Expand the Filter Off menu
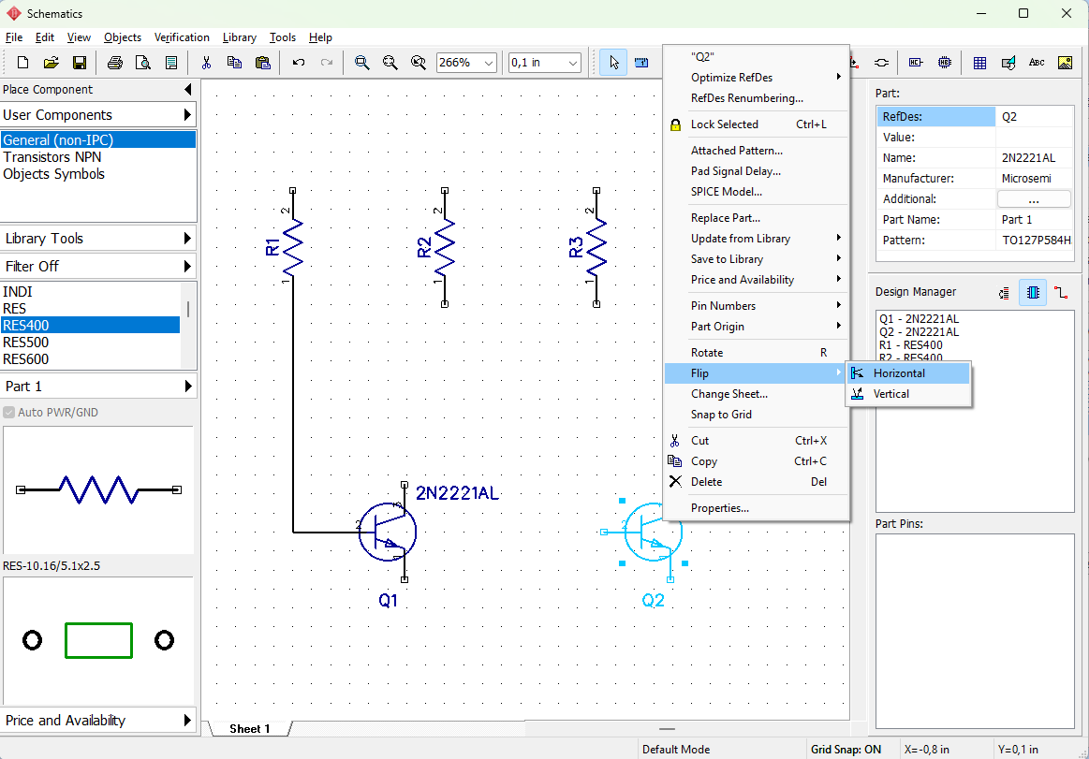Viewport: 1089px width, 759px height. click(x=98, y=266)
